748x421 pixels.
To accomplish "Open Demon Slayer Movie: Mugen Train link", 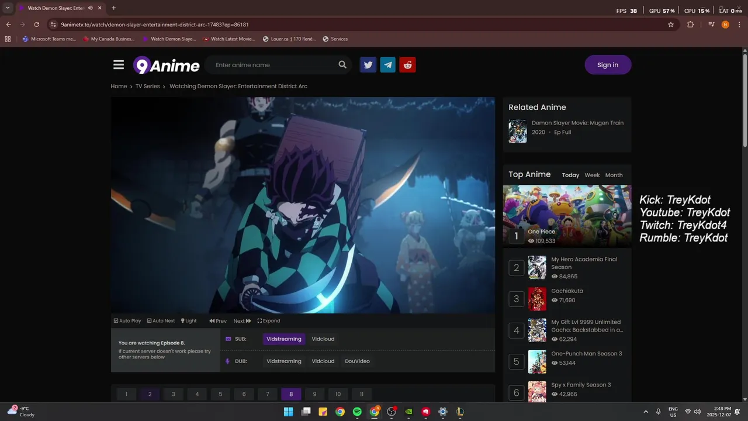I will [577, 123].
